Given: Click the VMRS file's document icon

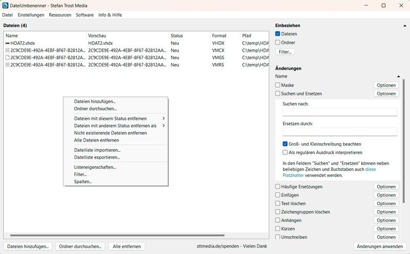Looking at the screenshot, I should [x=7, y=65].
